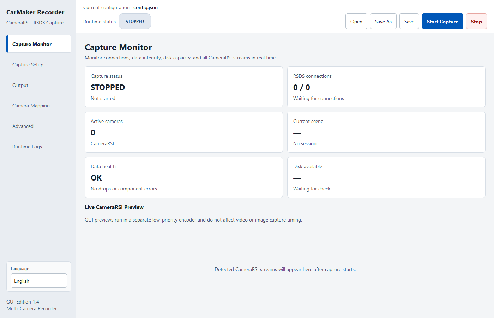
Task: Click the 'CameraRSI · RSDS Capture' subtitle
Action: [35, 23]
